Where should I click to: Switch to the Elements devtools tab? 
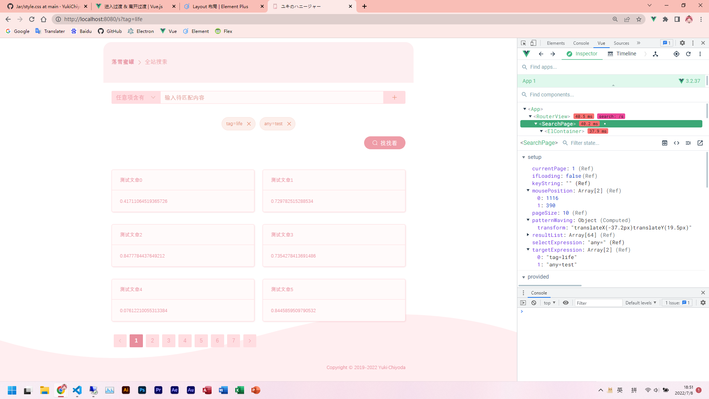pos(555,43)
